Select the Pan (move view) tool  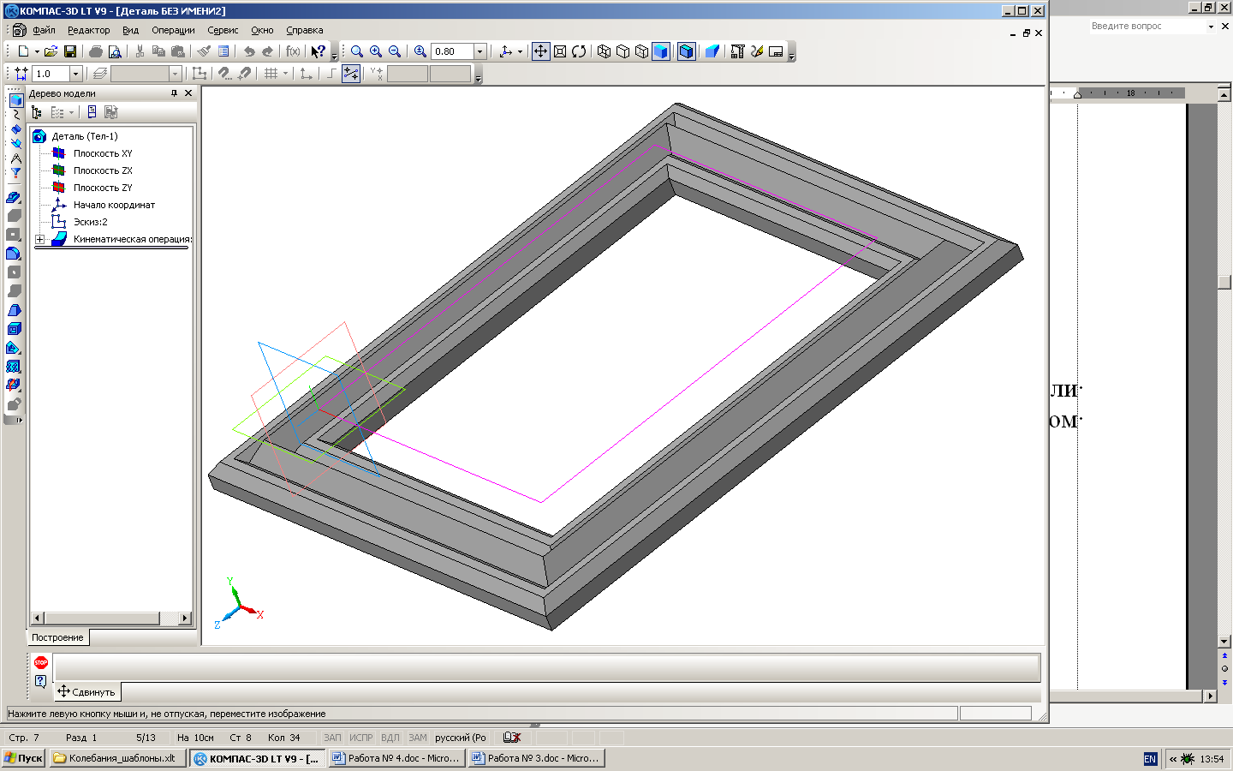pyautogui.click(x=540, y=51)
